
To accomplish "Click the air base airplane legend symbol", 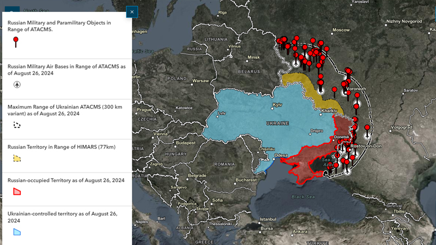I will [17, 85].
